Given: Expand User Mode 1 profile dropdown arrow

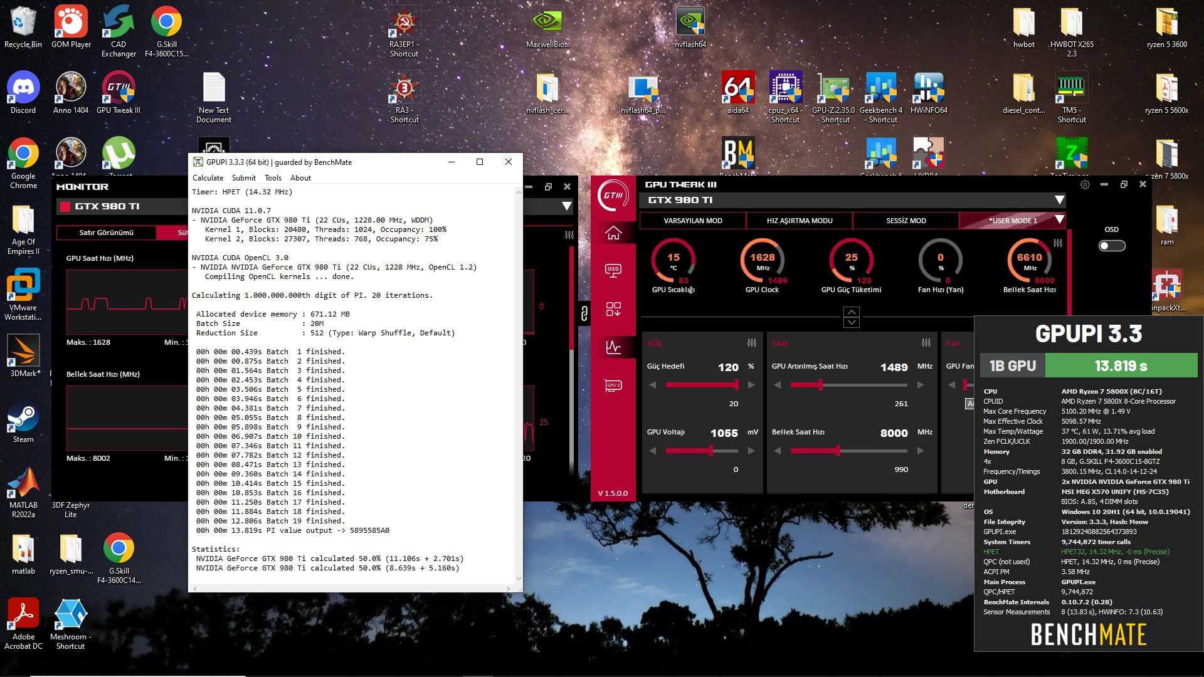Looking at the screenshot, I should [1059, 220].
